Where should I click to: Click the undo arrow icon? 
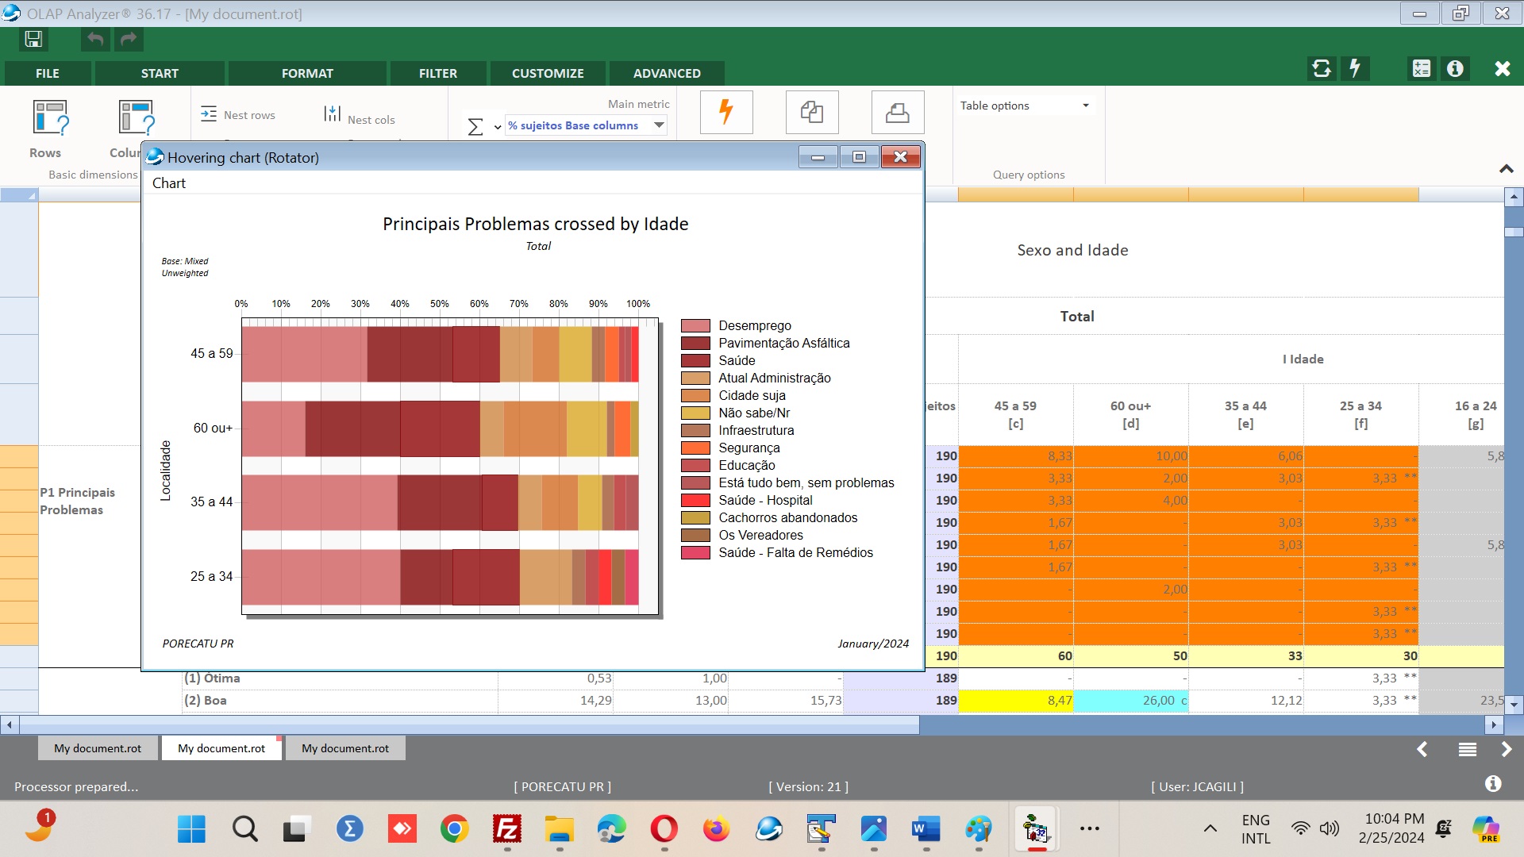(x=95, y=39)
